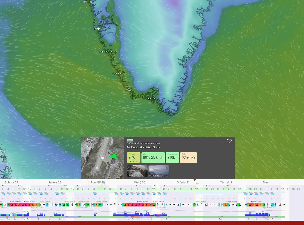Click the Teplota 9 °C temperature tile

pyautogui.click(x=134, y=157)
